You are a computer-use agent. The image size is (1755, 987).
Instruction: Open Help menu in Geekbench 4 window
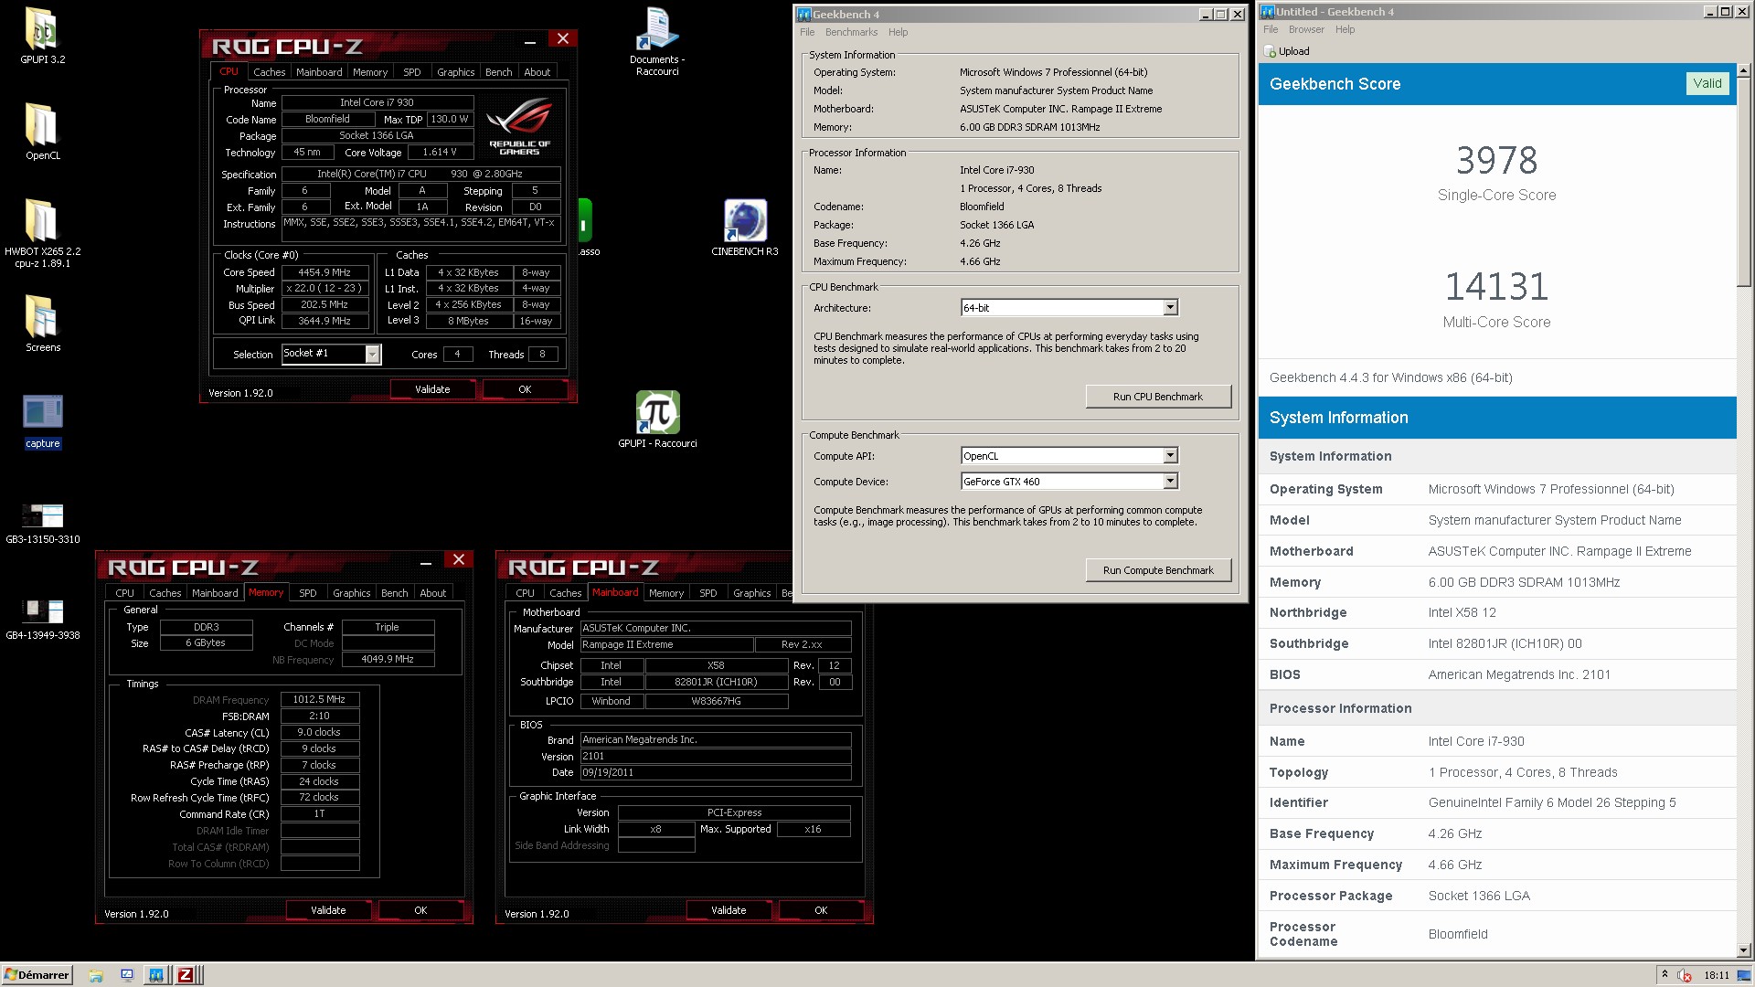click(899, 32)
